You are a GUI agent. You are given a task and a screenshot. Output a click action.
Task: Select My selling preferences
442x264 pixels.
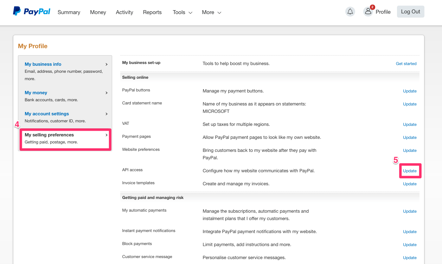(x=49, y=135)
